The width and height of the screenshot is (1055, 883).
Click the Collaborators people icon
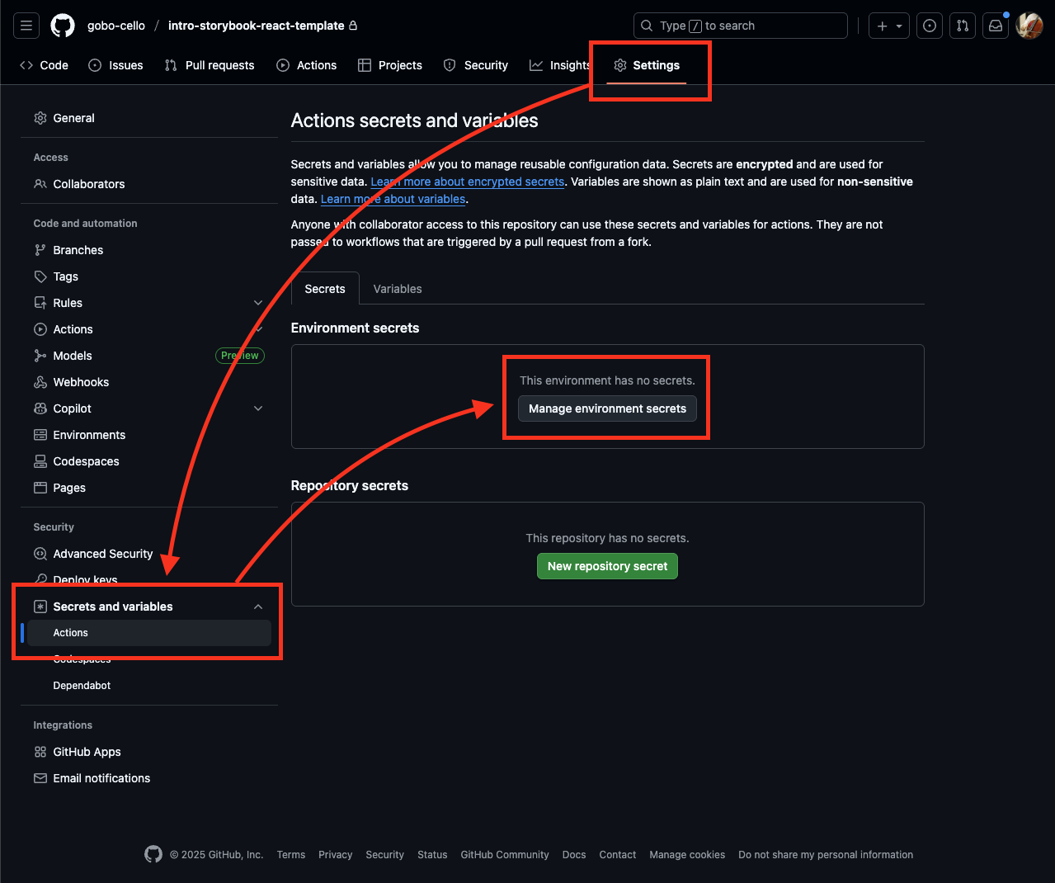coord(40,184)
